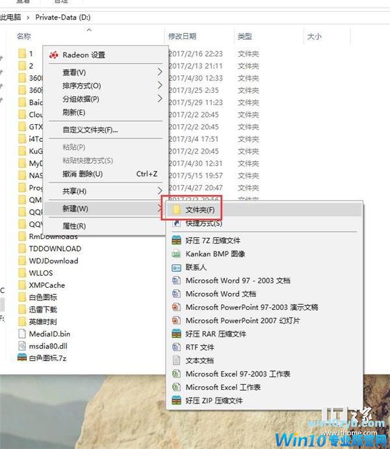This screenshot has width=390, height=449.
Task: Choose 好压 7Z 压缩文件 archive icon
Action: coord(175,240)
